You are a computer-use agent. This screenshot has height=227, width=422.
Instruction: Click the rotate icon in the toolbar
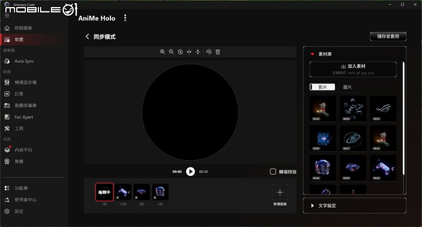180,52
